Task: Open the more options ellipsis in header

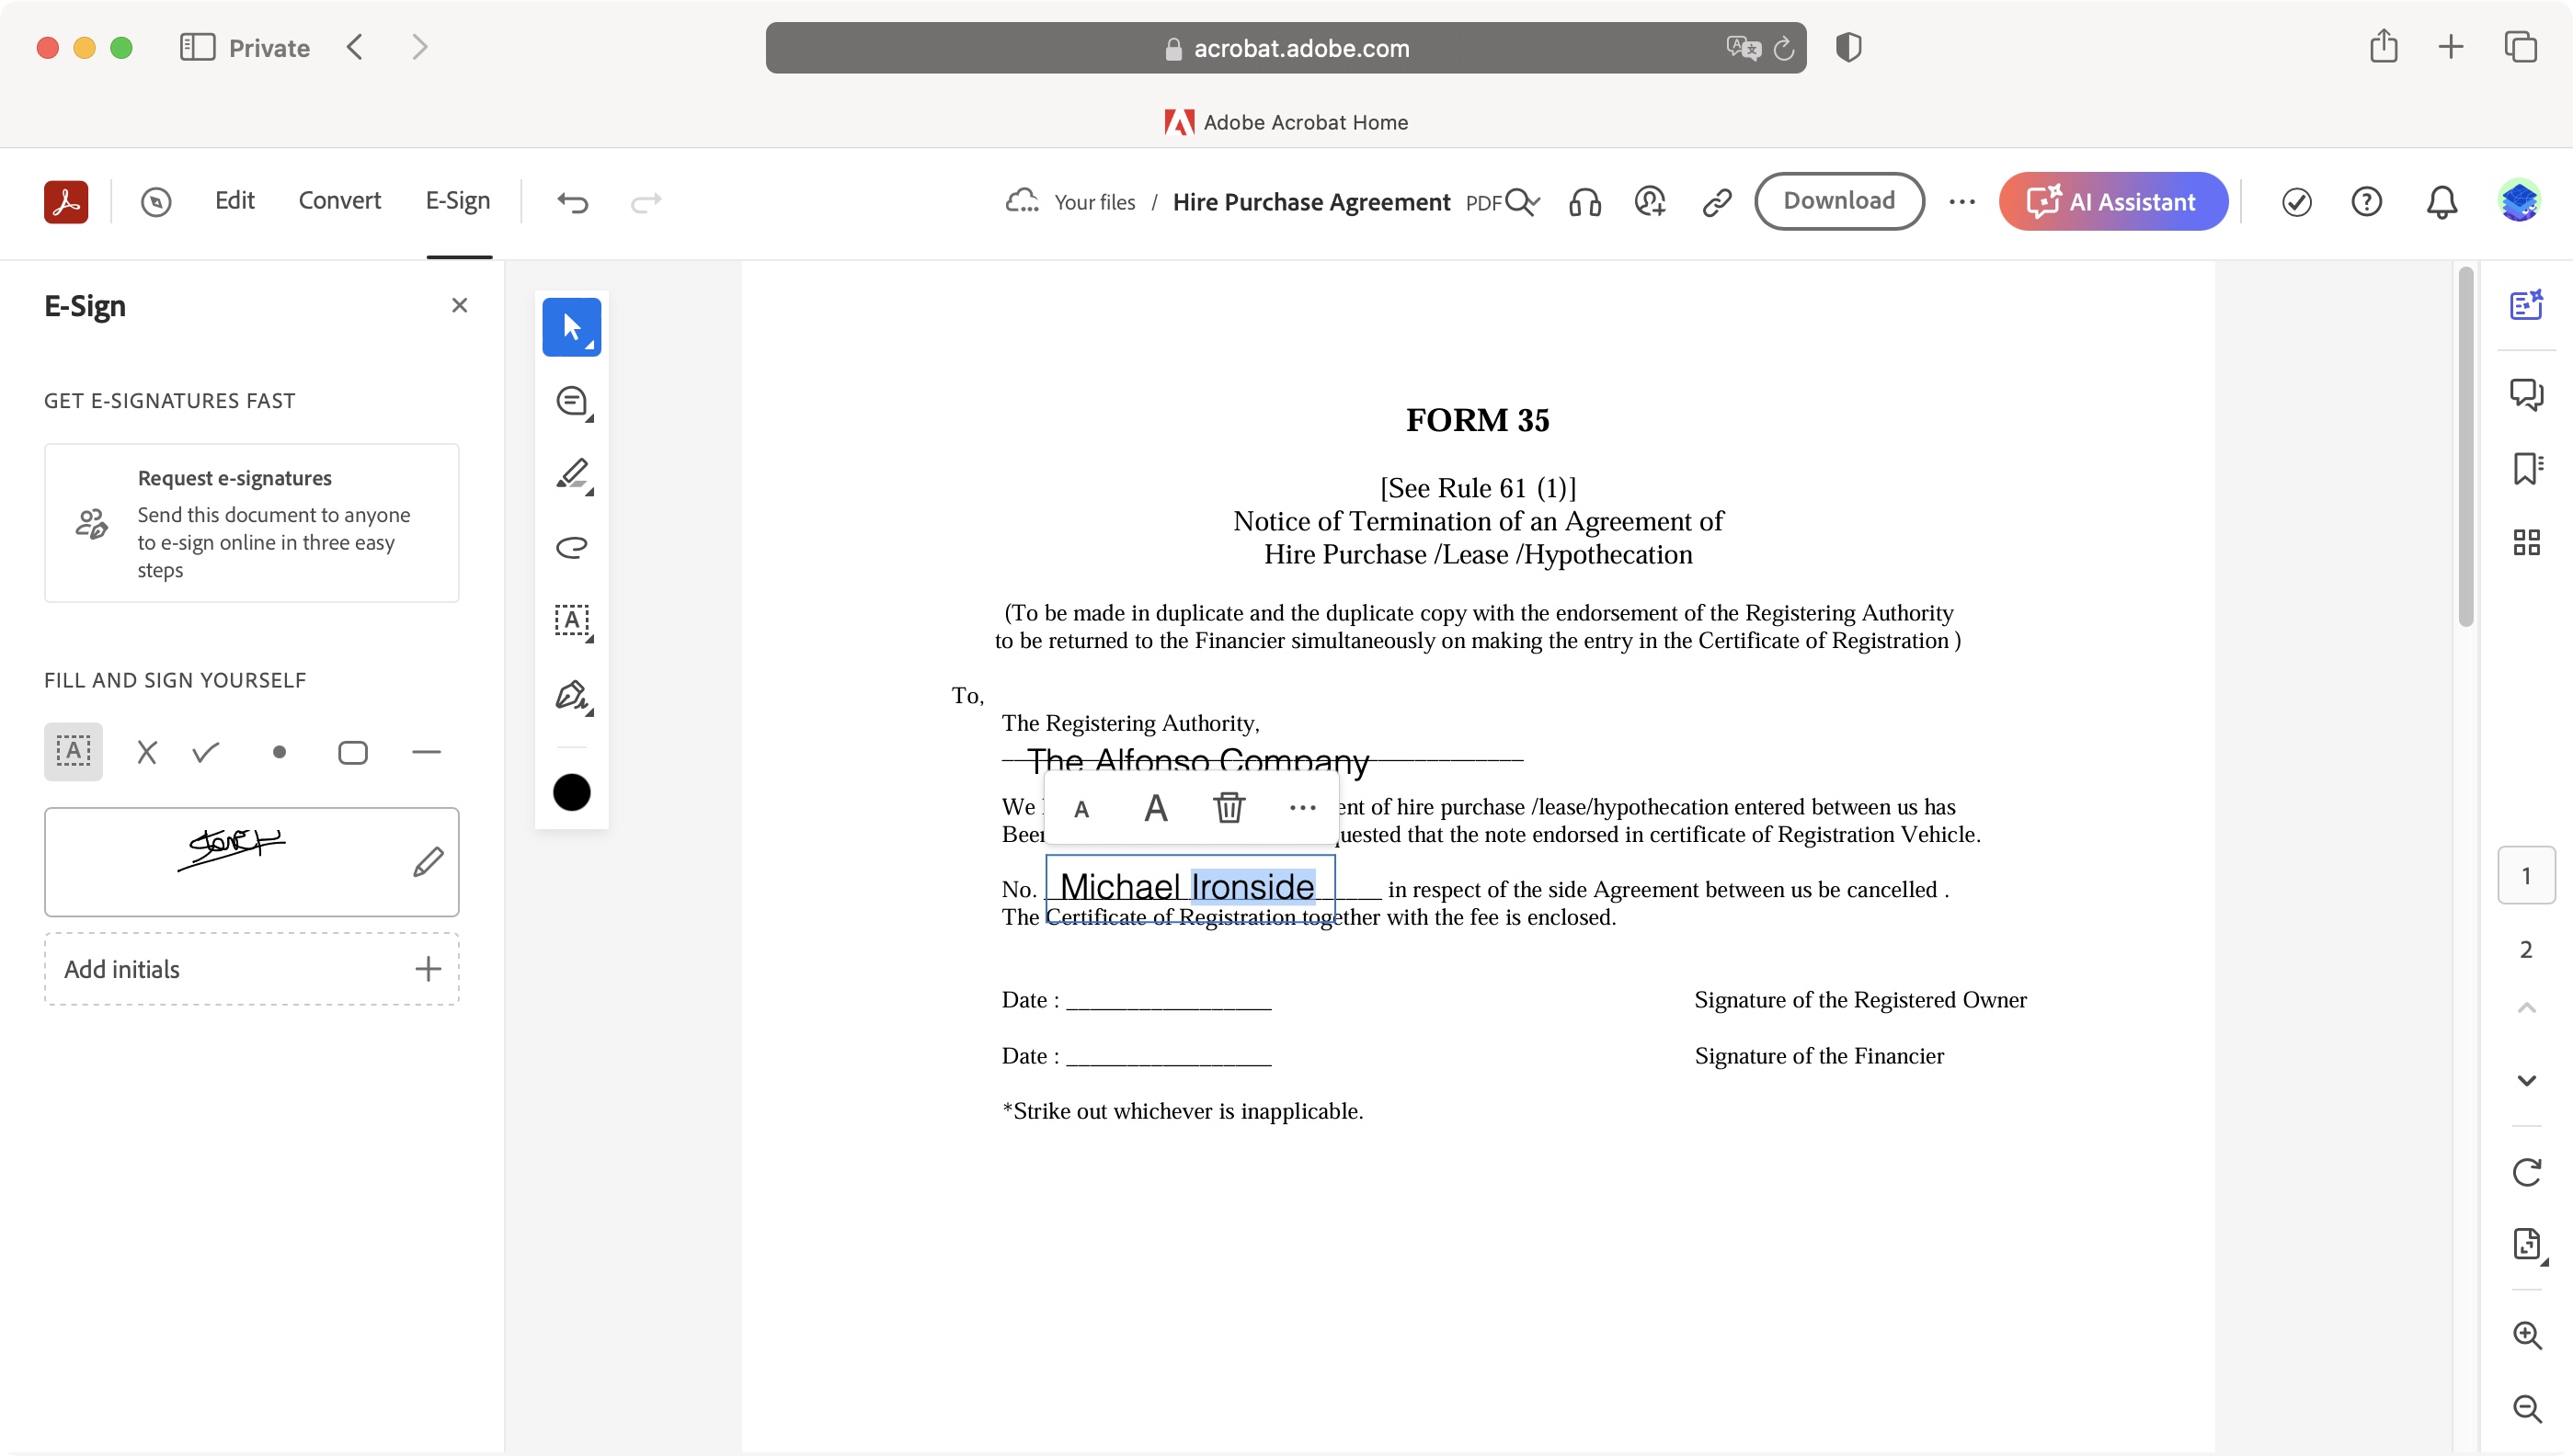Action: (x=1961, y=202)
